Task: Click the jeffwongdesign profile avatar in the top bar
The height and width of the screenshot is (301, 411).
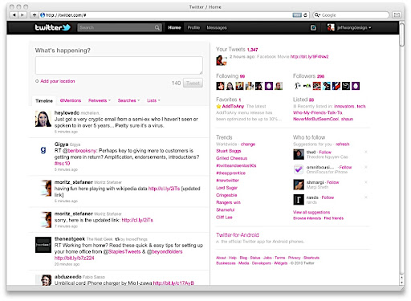Action: point(331,27)
